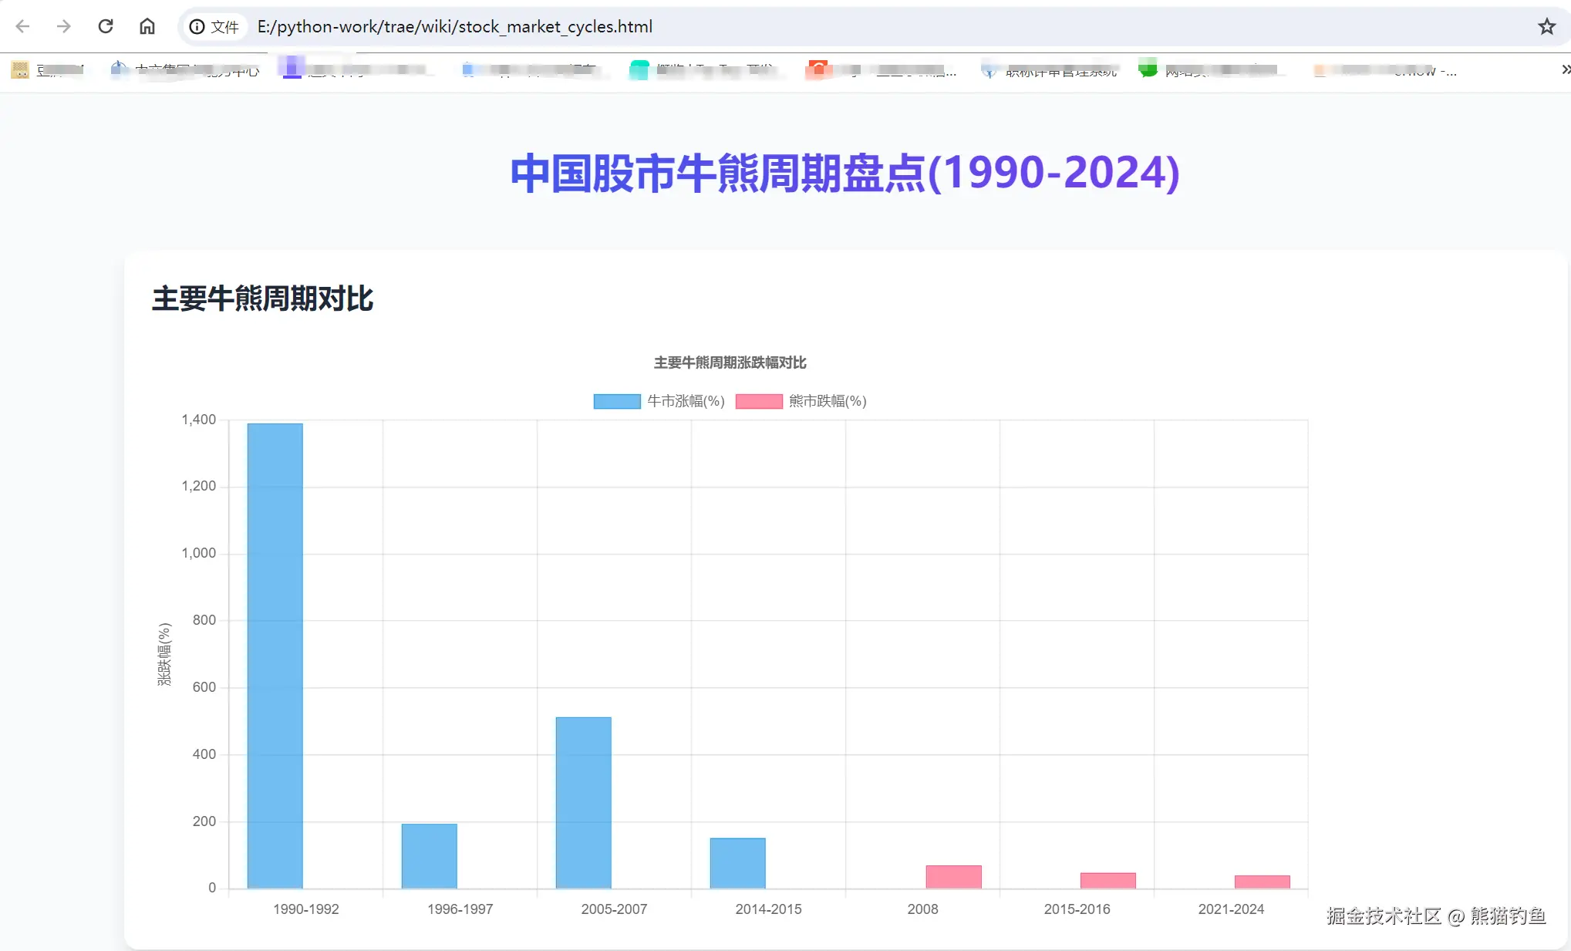
Task: Click the green chat-style bookmark favicon
Action: point(1148,69)
